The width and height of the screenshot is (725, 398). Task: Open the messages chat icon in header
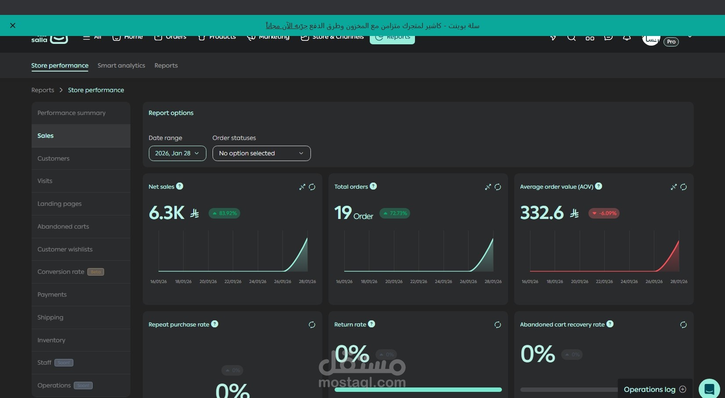click(608, 38)
